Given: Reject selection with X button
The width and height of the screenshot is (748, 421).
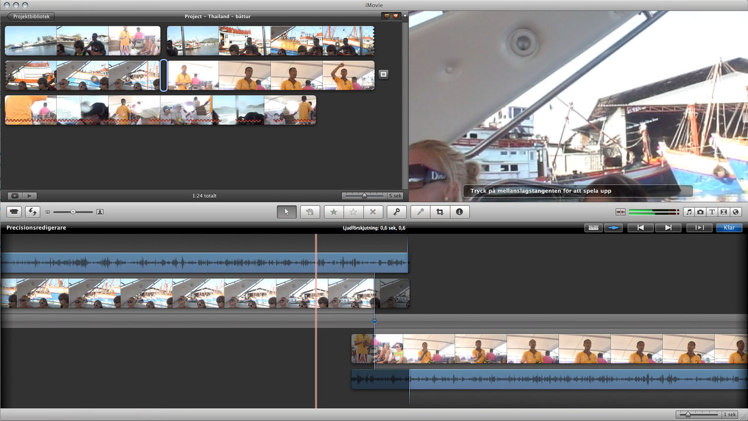Looking at the screenshot, I should 372,212.
